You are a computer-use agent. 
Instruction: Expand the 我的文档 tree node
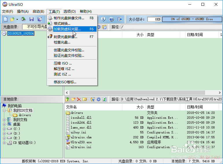(4, 120)
